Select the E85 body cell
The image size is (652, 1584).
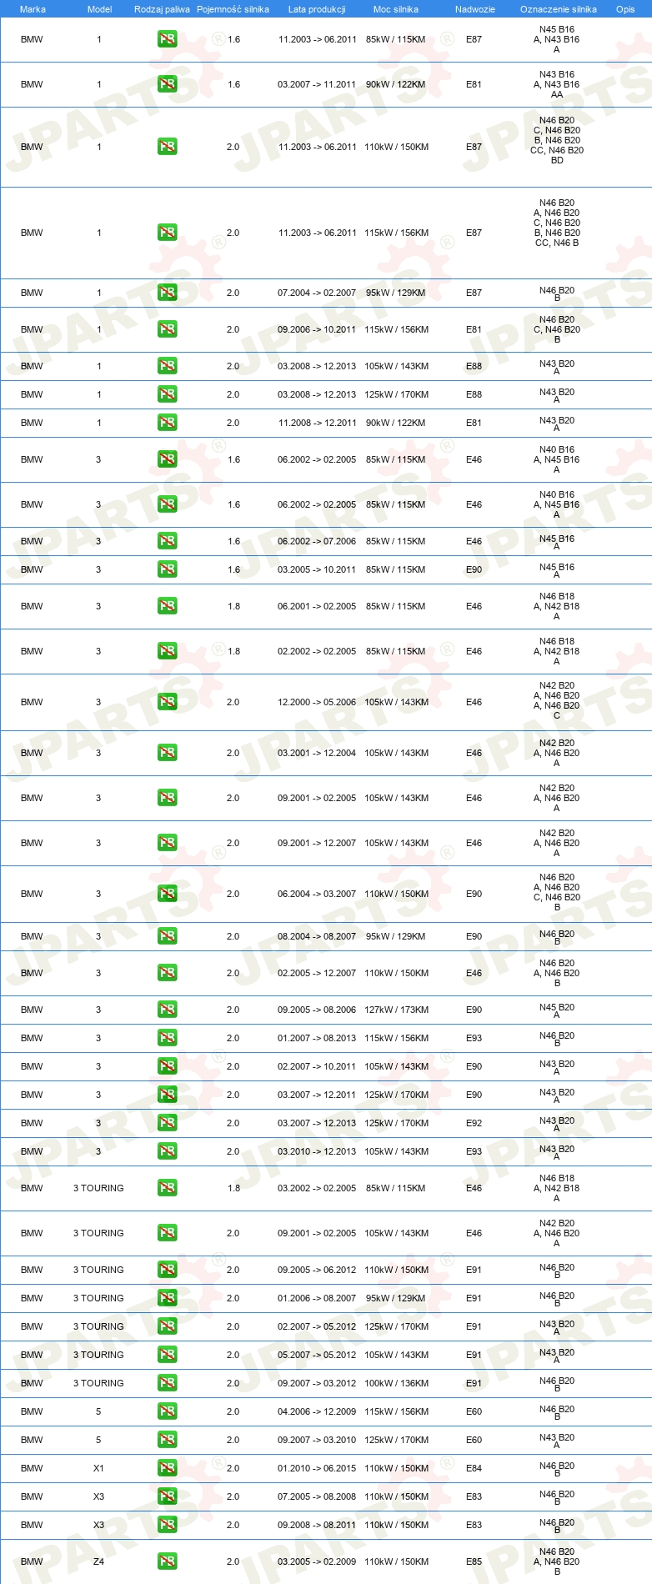474,1561
